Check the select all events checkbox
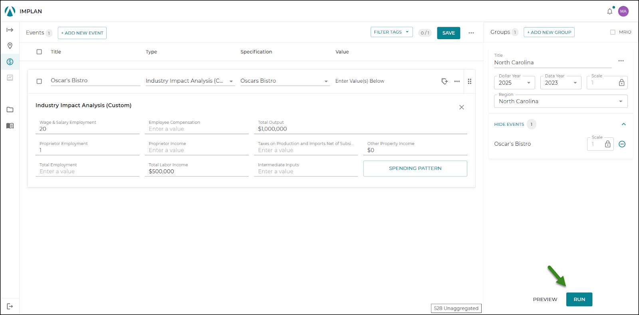Screen dimensions: 639x315 click(x=39, y=52)
